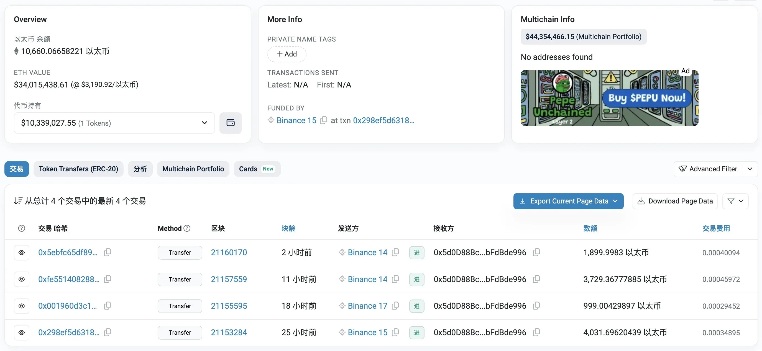
Task: Click the Binance logo icon on Binance 17 row
Action: tap(342, 306)
